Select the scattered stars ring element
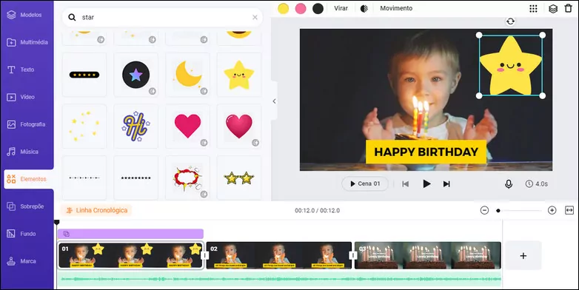 [84, 127]
